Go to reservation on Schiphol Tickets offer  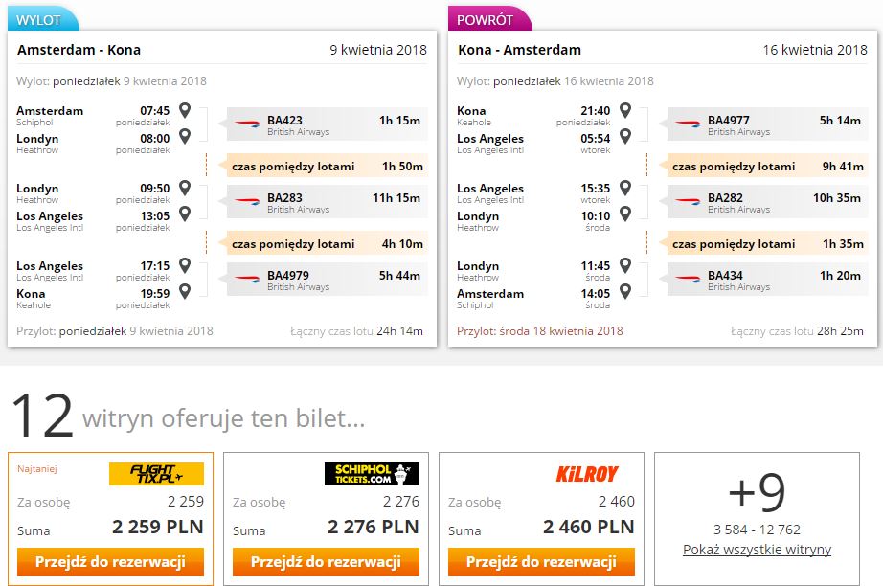[x=326, y=562]
